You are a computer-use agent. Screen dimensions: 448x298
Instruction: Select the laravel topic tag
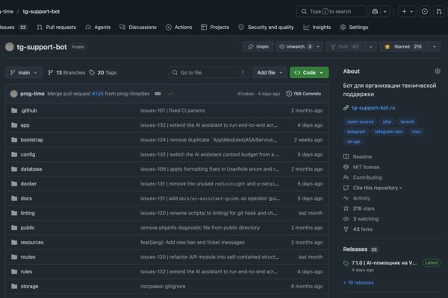[x=407, y=121]
